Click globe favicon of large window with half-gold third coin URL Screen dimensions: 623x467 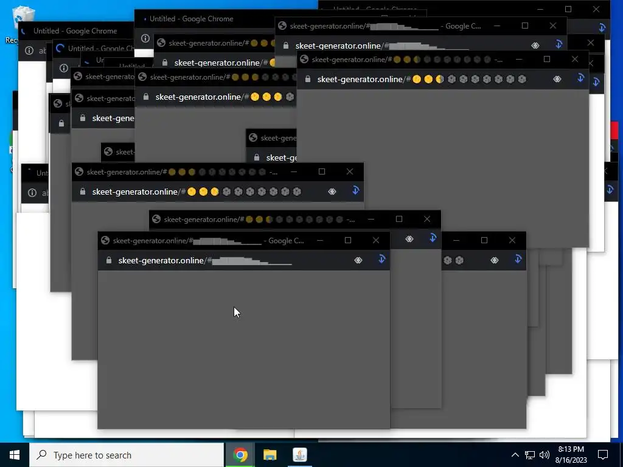(304, 60)
